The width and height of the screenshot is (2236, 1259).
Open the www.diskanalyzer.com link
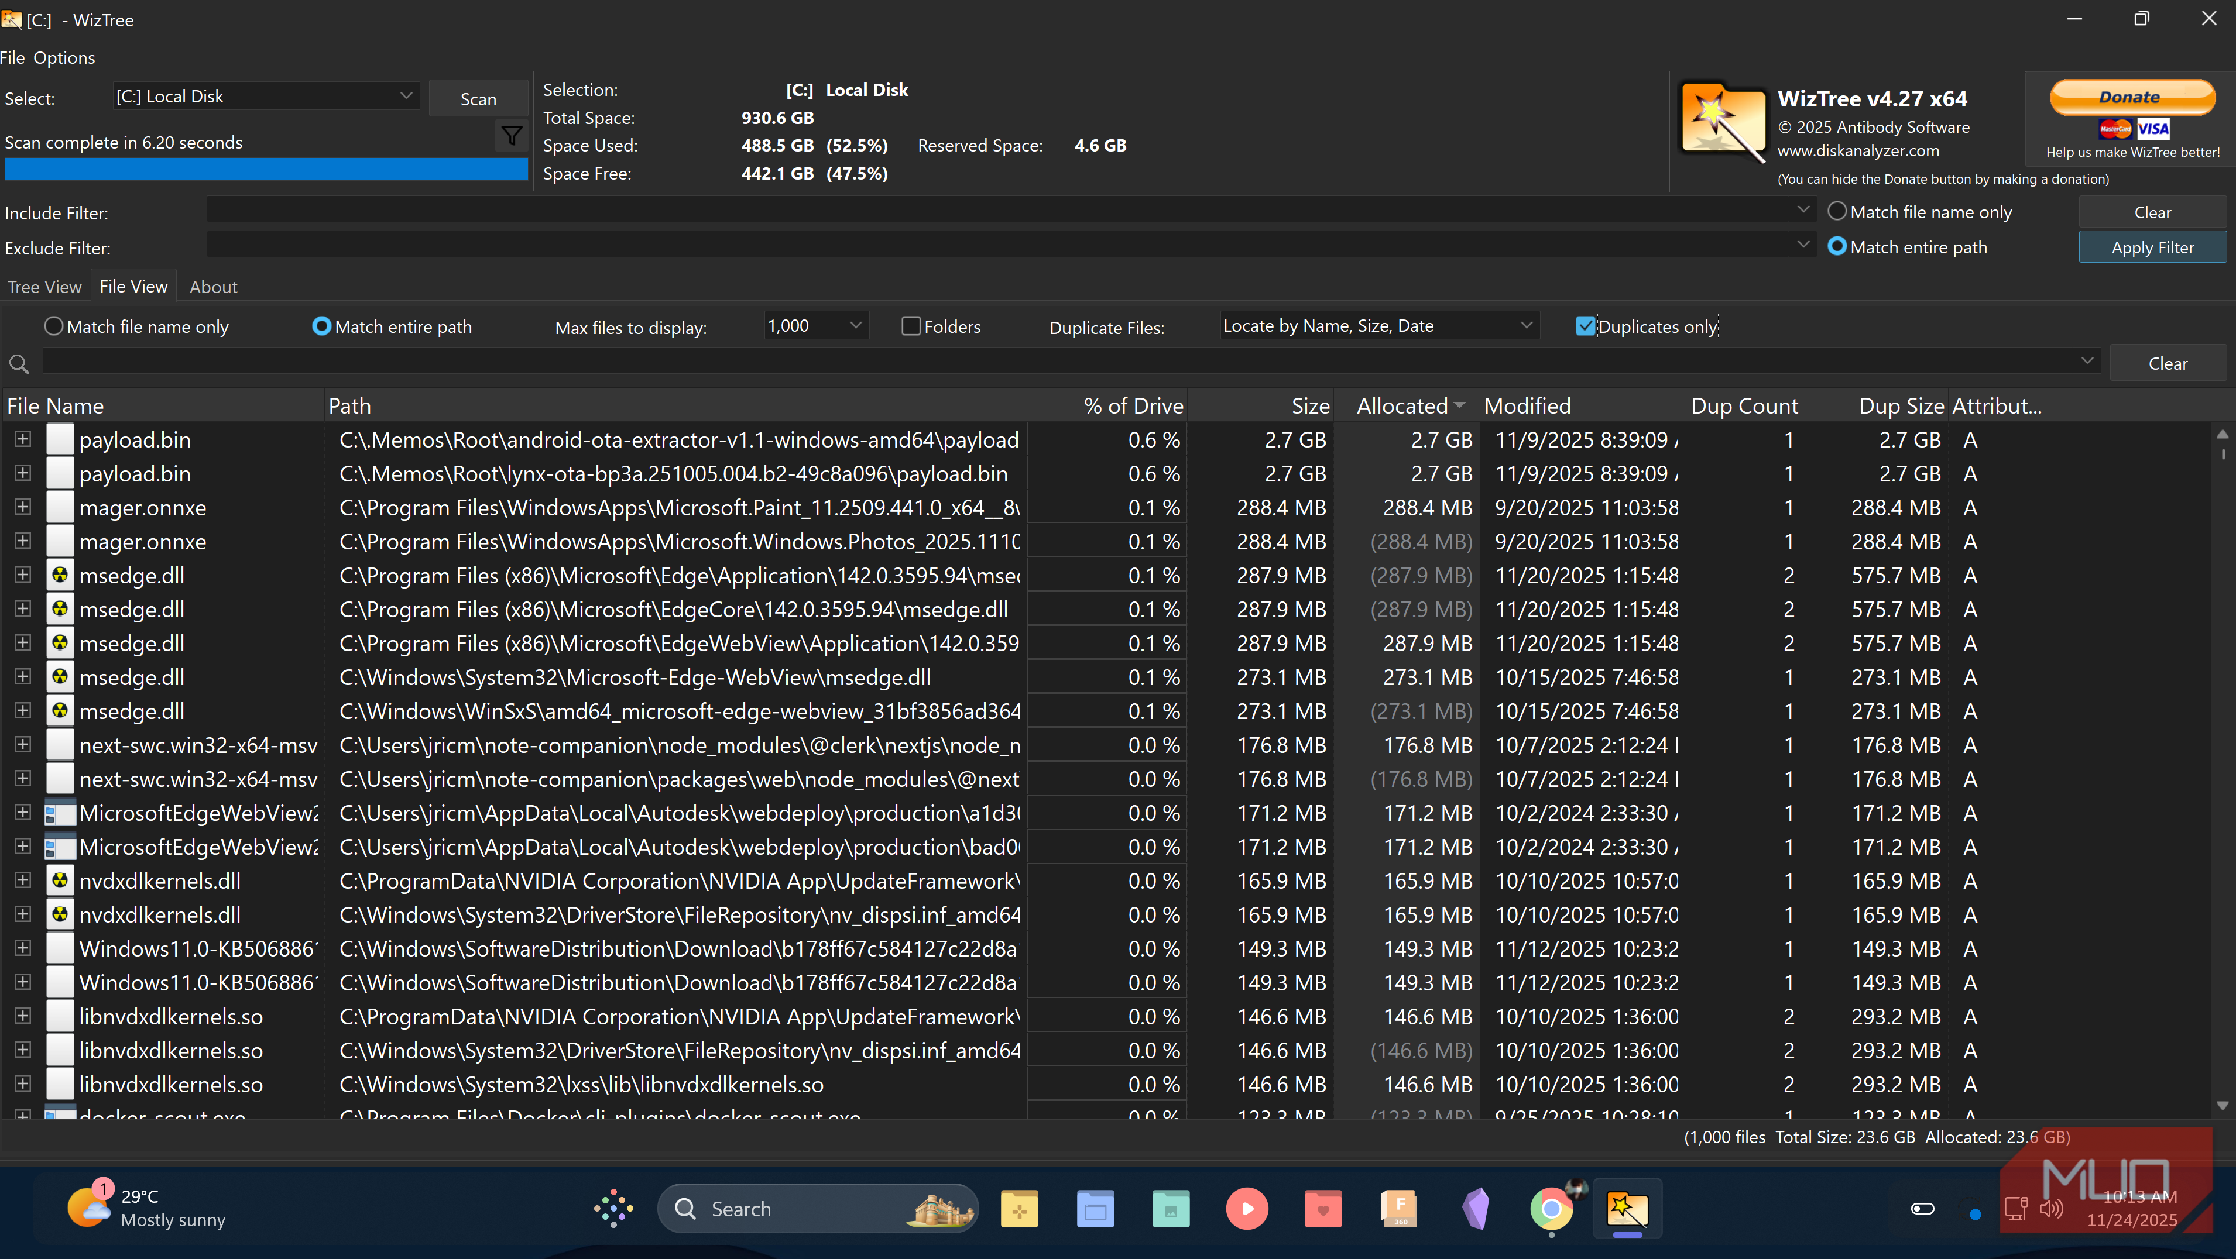pos(1857,150)
